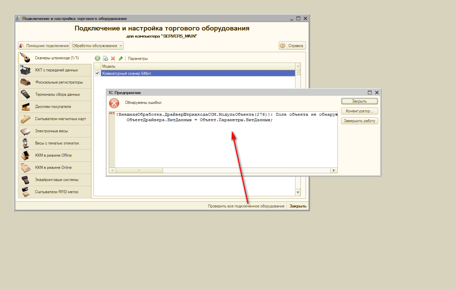
Task: Click the ОбъектДрайвера.БитДанных code line
Action: click(200, 120)
